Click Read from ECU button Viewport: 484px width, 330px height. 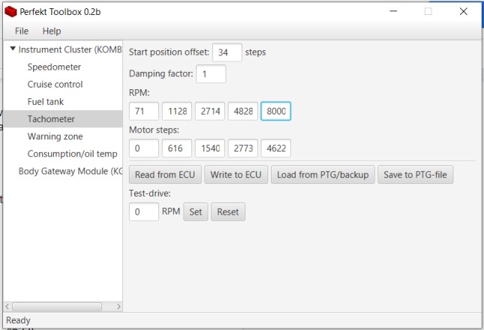click(x=164, y=175)
